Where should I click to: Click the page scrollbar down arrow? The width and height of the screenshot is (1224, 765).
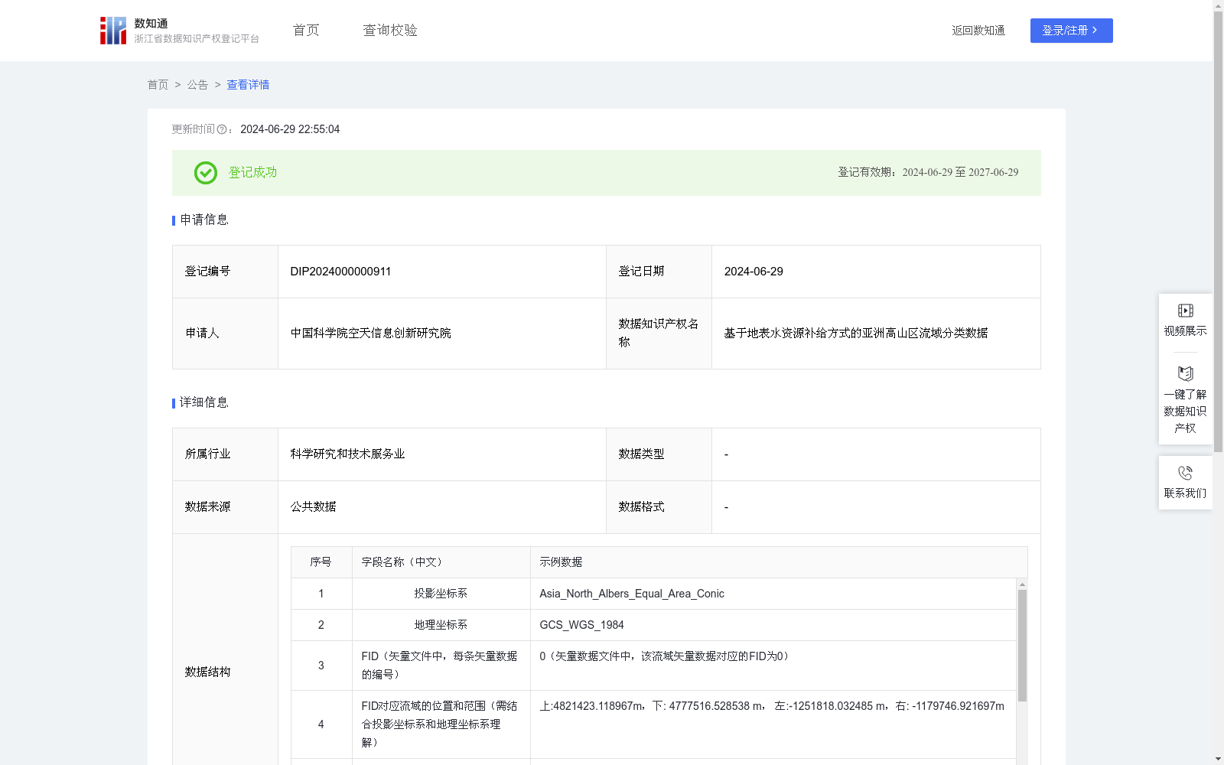[1219, 759]
